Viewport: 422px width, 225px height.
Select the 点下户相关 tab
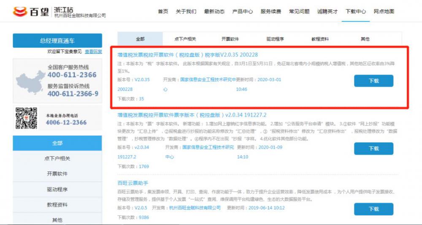coord(185,39)
